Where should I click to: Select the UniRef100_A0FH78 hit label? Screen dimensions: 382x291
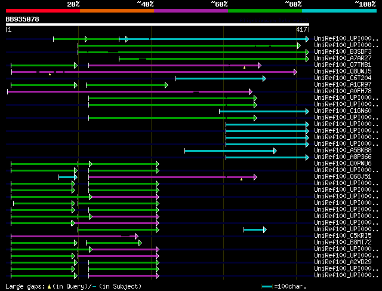(x=343, y=91)
